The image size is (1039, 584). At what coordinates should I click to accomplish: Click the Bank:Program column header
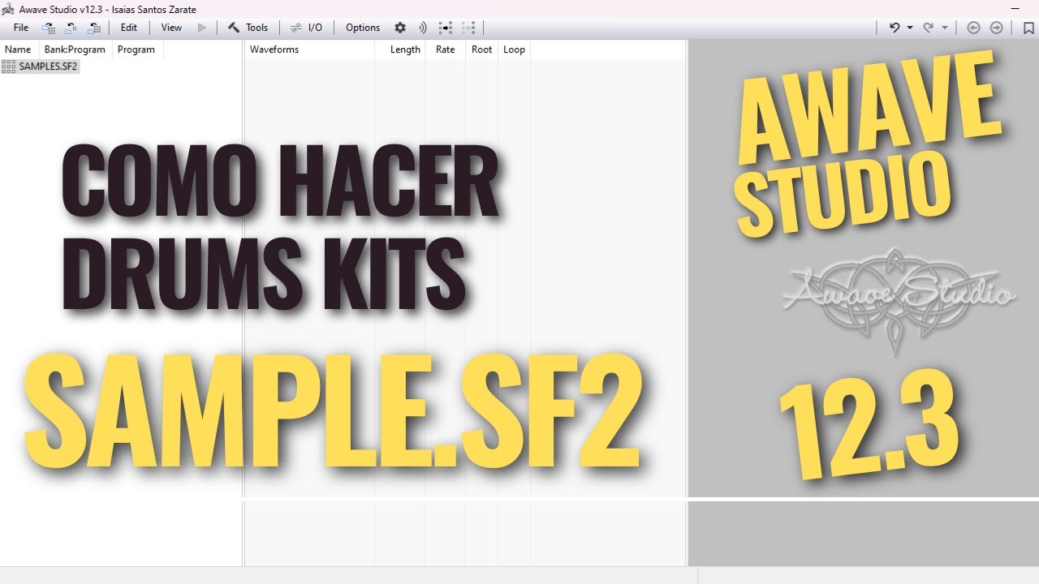[75, 49]
